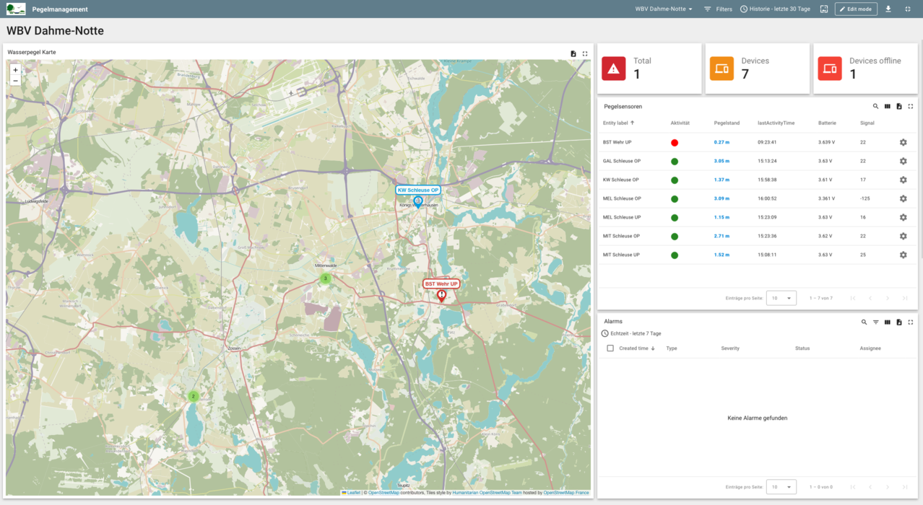Export the Wasserpegel Karte widget data
This screenshot has width=923, height=505.
(573, 53)
